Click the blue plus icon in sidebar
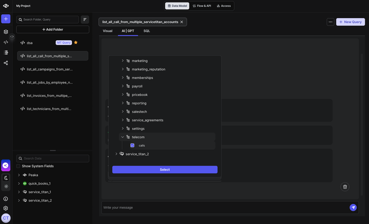369x224 pixels. pos(6,19)
